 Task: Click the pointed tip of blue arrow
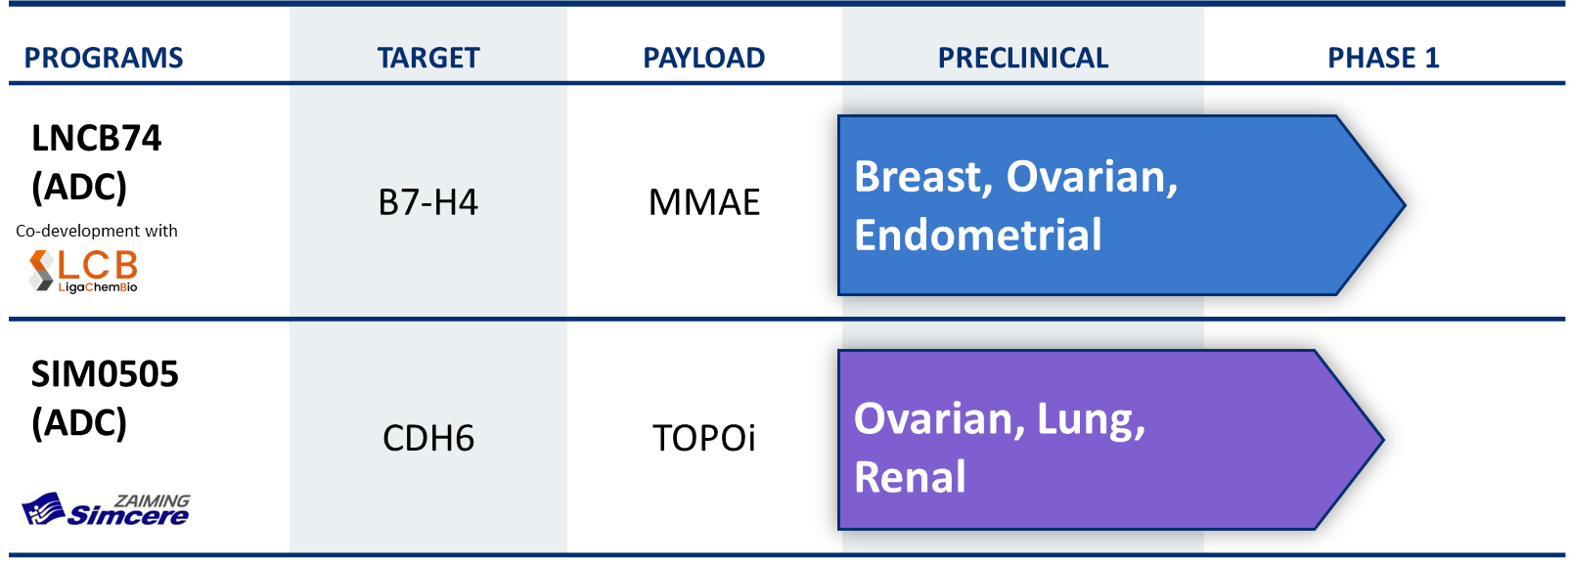pos(1399,205)
